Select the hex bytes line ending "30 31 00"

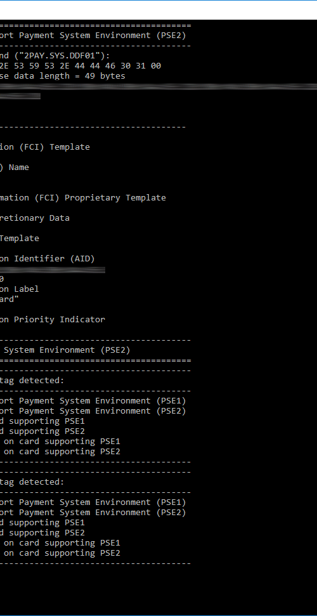coord(80,65)
